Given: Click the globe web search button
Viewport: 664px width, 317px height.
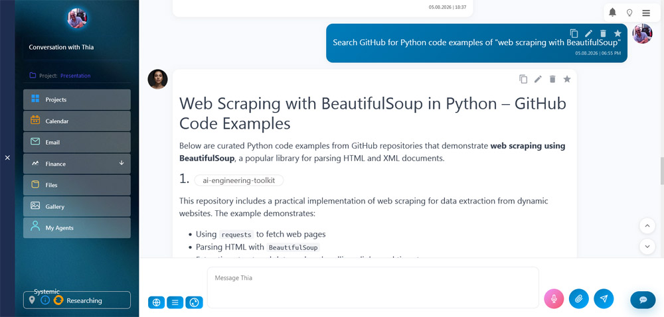Looking at the screenshot, I should [x=156, y=302].
